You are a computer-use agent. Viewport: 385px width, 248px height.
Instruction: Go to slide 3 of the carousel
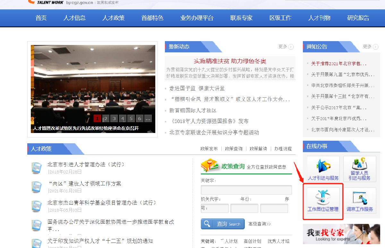coord(114,119)
